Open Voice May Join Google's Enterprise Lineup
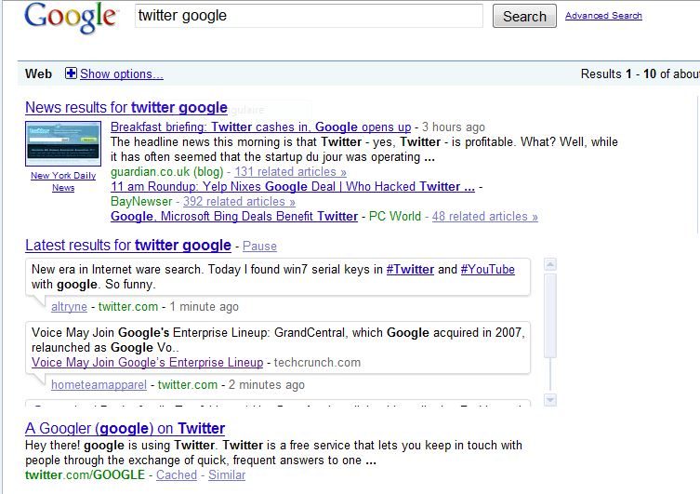Viewport: 700px width, 494px height. tap(147, 363)
